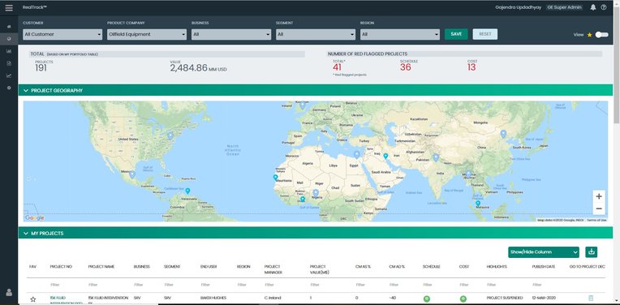Click the map pin near Venezuela
The image size is (620, 305).
(187, 191)
